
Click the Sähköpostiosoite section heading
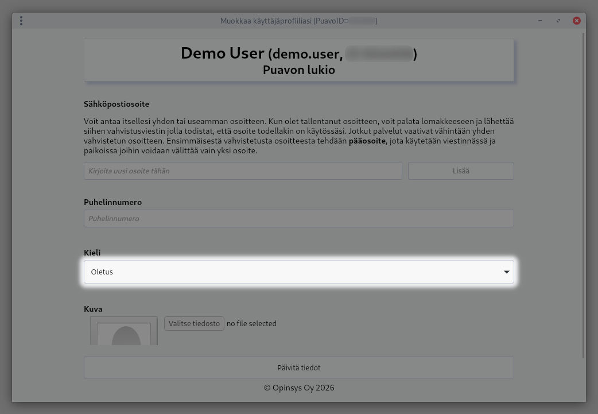tap(117, 104)
